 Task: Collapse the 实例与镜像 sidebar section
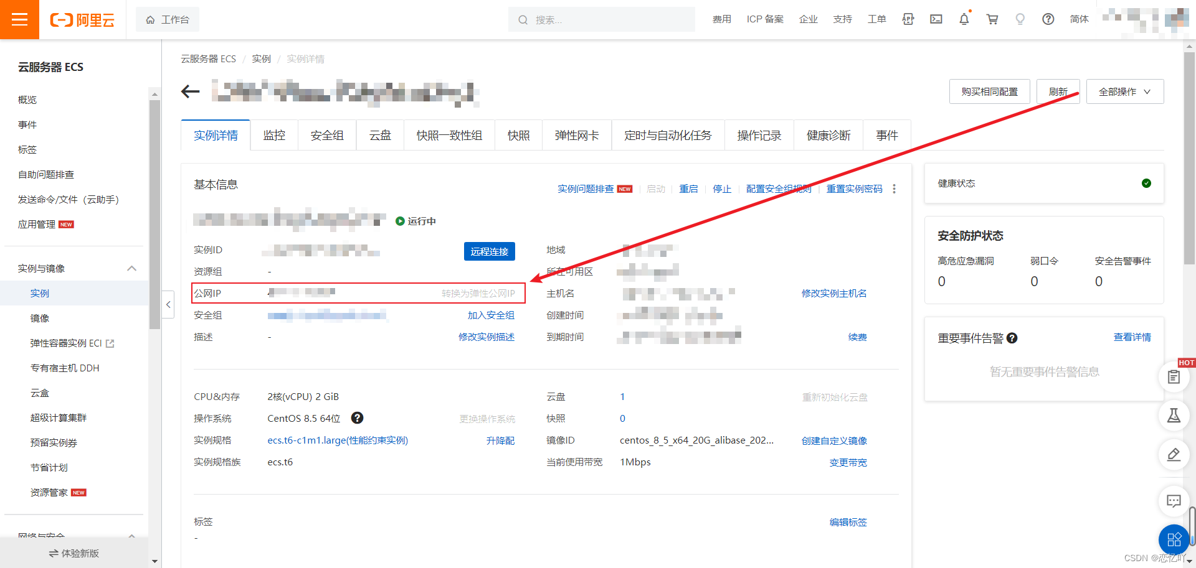[131, 268]
